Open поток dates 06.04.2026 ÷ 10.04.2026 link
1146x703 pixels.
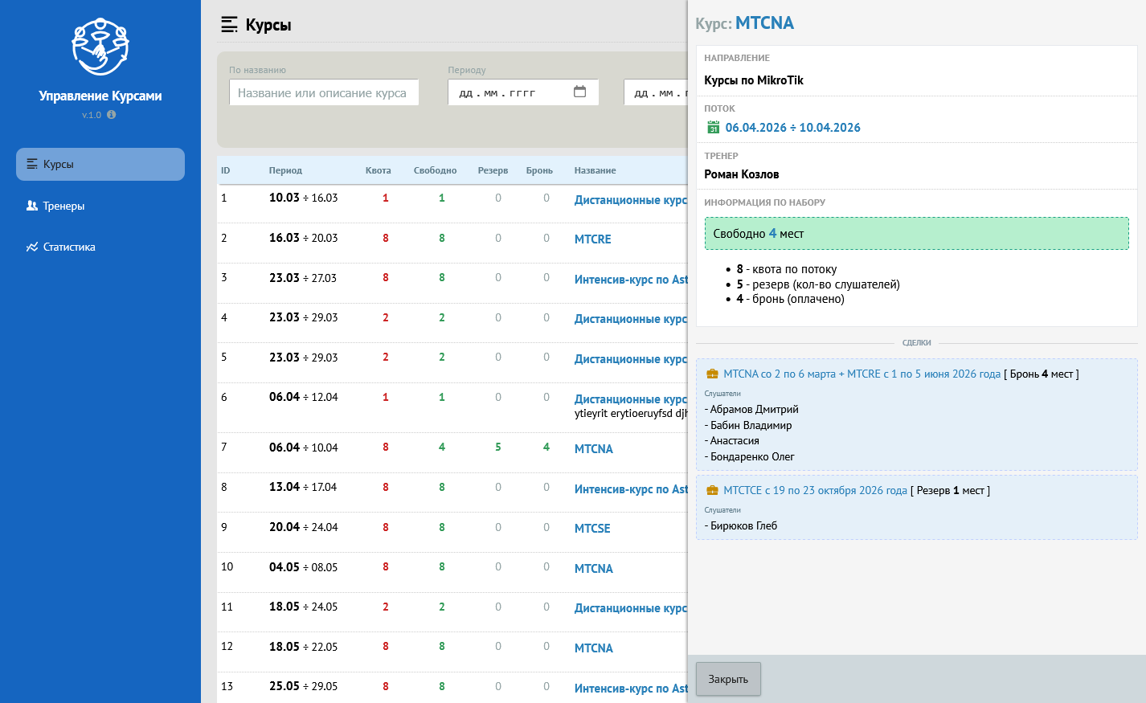[x=792, y=128]
